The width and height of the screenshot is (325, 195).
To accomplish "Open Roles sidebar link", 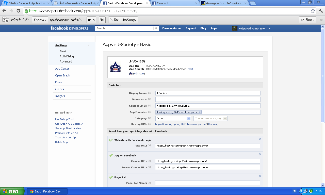I will pos(58,82).
